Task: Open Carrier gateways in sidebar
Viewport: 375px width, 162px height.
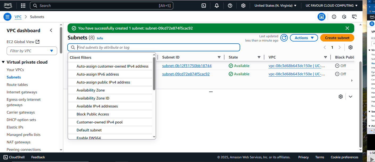Action: 21,112
